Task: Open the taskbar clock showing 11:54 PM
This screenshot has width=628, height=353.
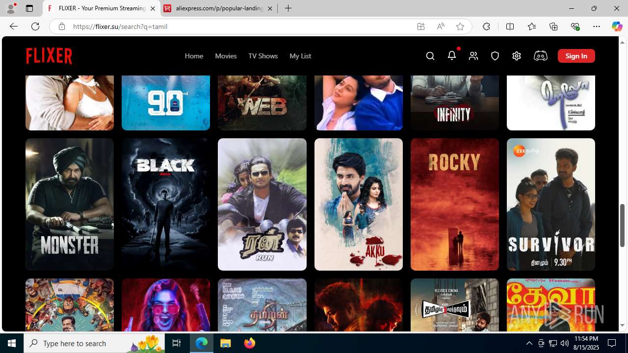Action: tap(586, 343)
